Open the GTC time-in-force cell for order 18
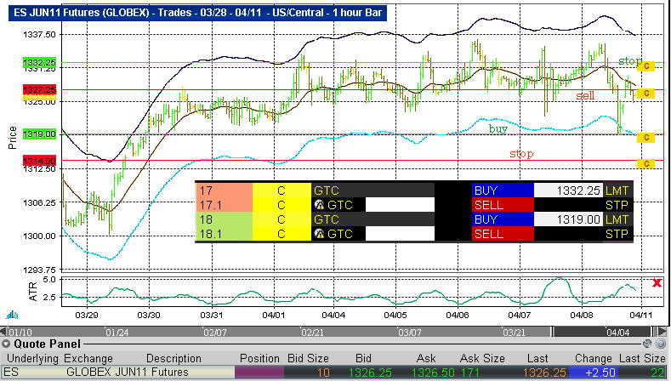671x381 pixels. [372, 219]
